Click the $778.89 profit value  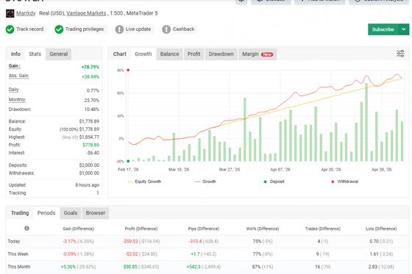tap(91, 145)
